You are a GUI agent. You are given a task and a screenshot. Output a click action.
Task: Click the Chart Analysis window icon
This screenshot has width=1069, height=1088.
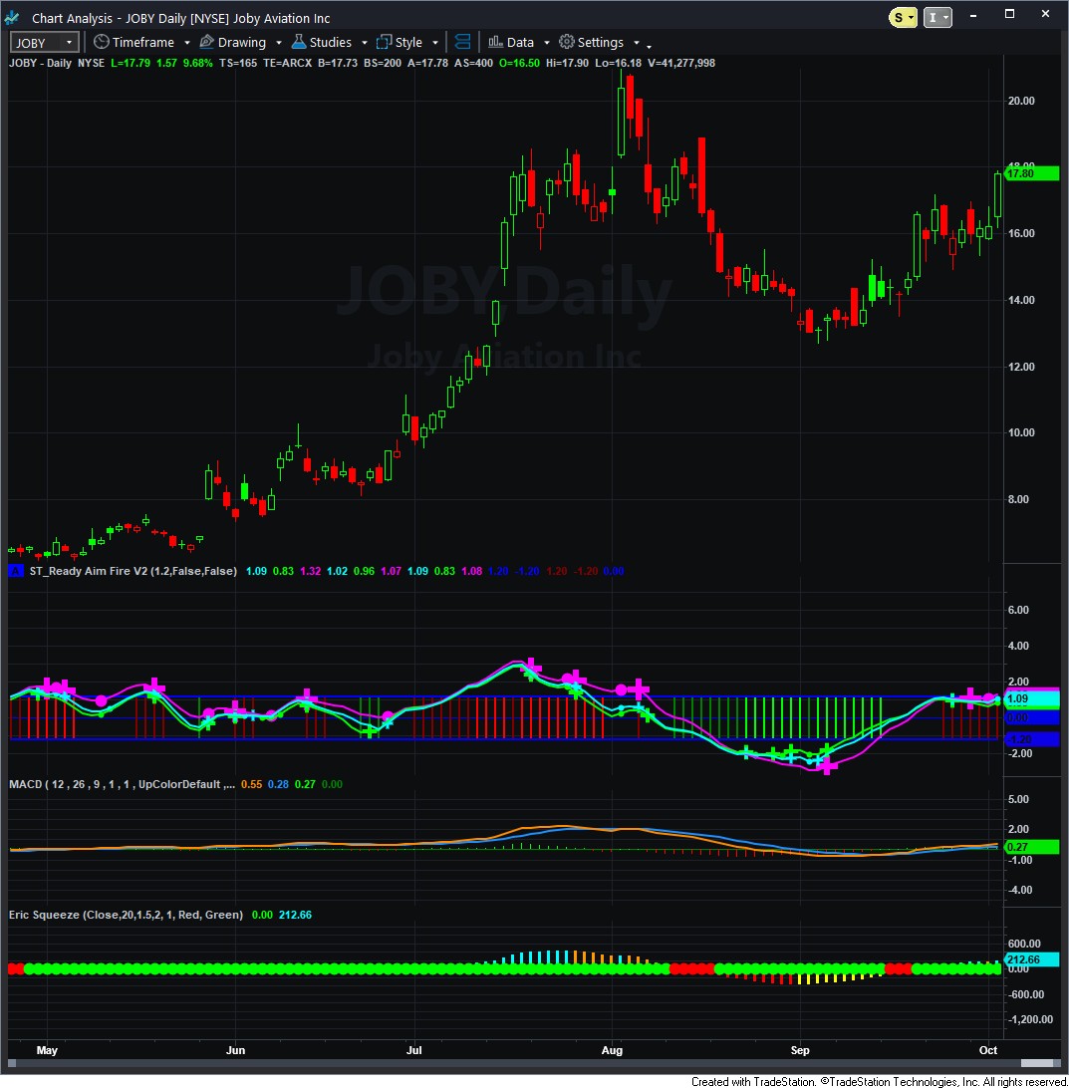(12, 18)
